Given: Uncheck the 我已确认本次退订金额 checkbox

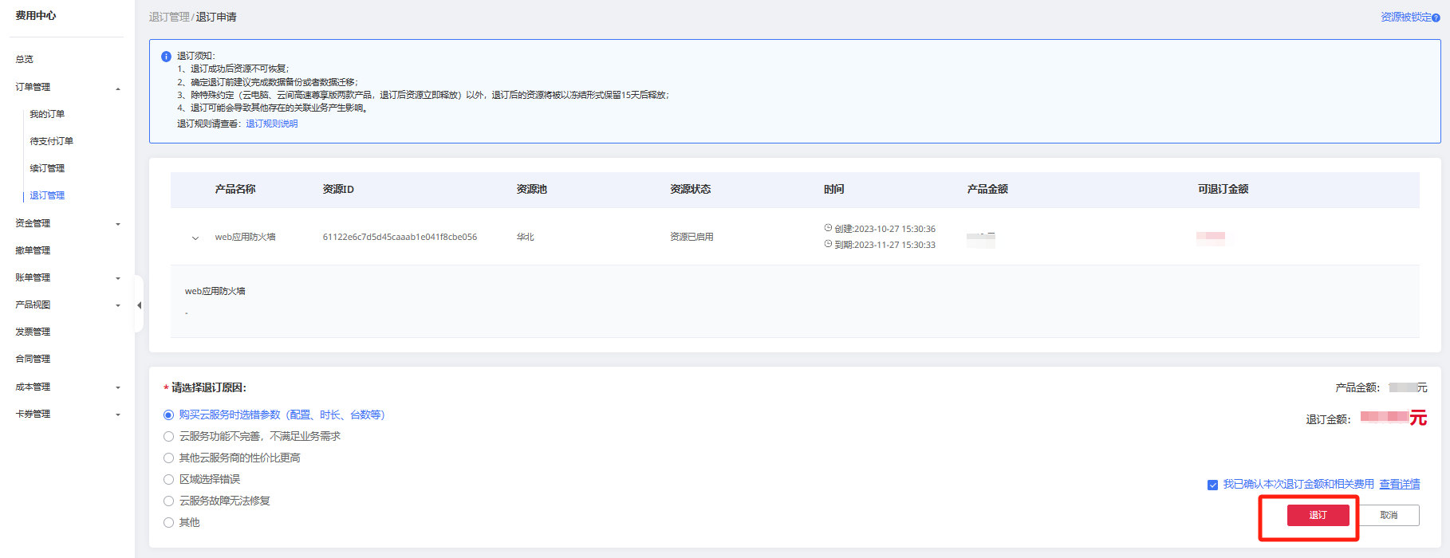Looking at the screenshot, I should pyautogui.click(x=1212, y=485).
